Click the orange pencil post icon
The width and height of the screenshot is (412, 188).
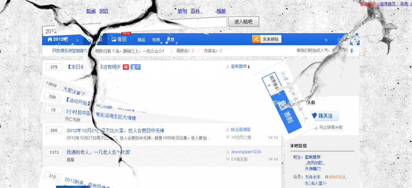pyautogui.click(x=256, y=39)
